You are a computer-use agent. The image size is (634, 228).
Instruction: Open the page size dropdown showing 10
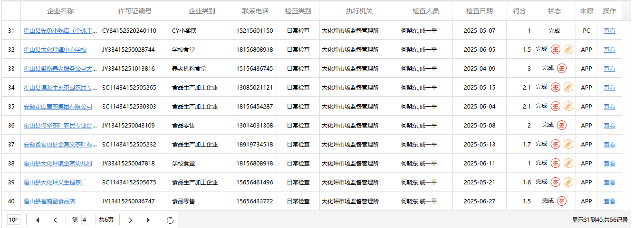coord(14,220)
